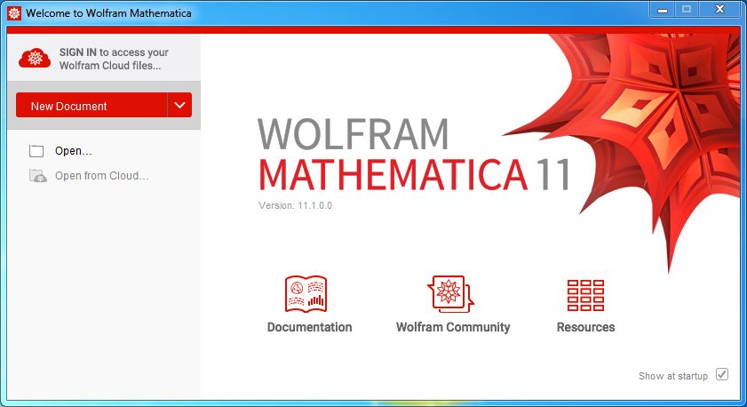This screenshot has width=747, height=407.
Task: Click the Wolfram Mathematica 11 logo
Action: tap(413, 156)
